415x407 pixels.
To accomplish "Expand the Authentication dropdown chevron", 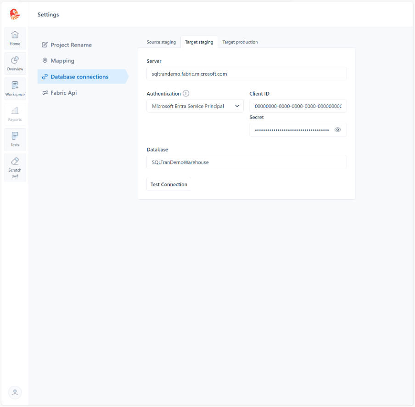I will pos(237,106).
